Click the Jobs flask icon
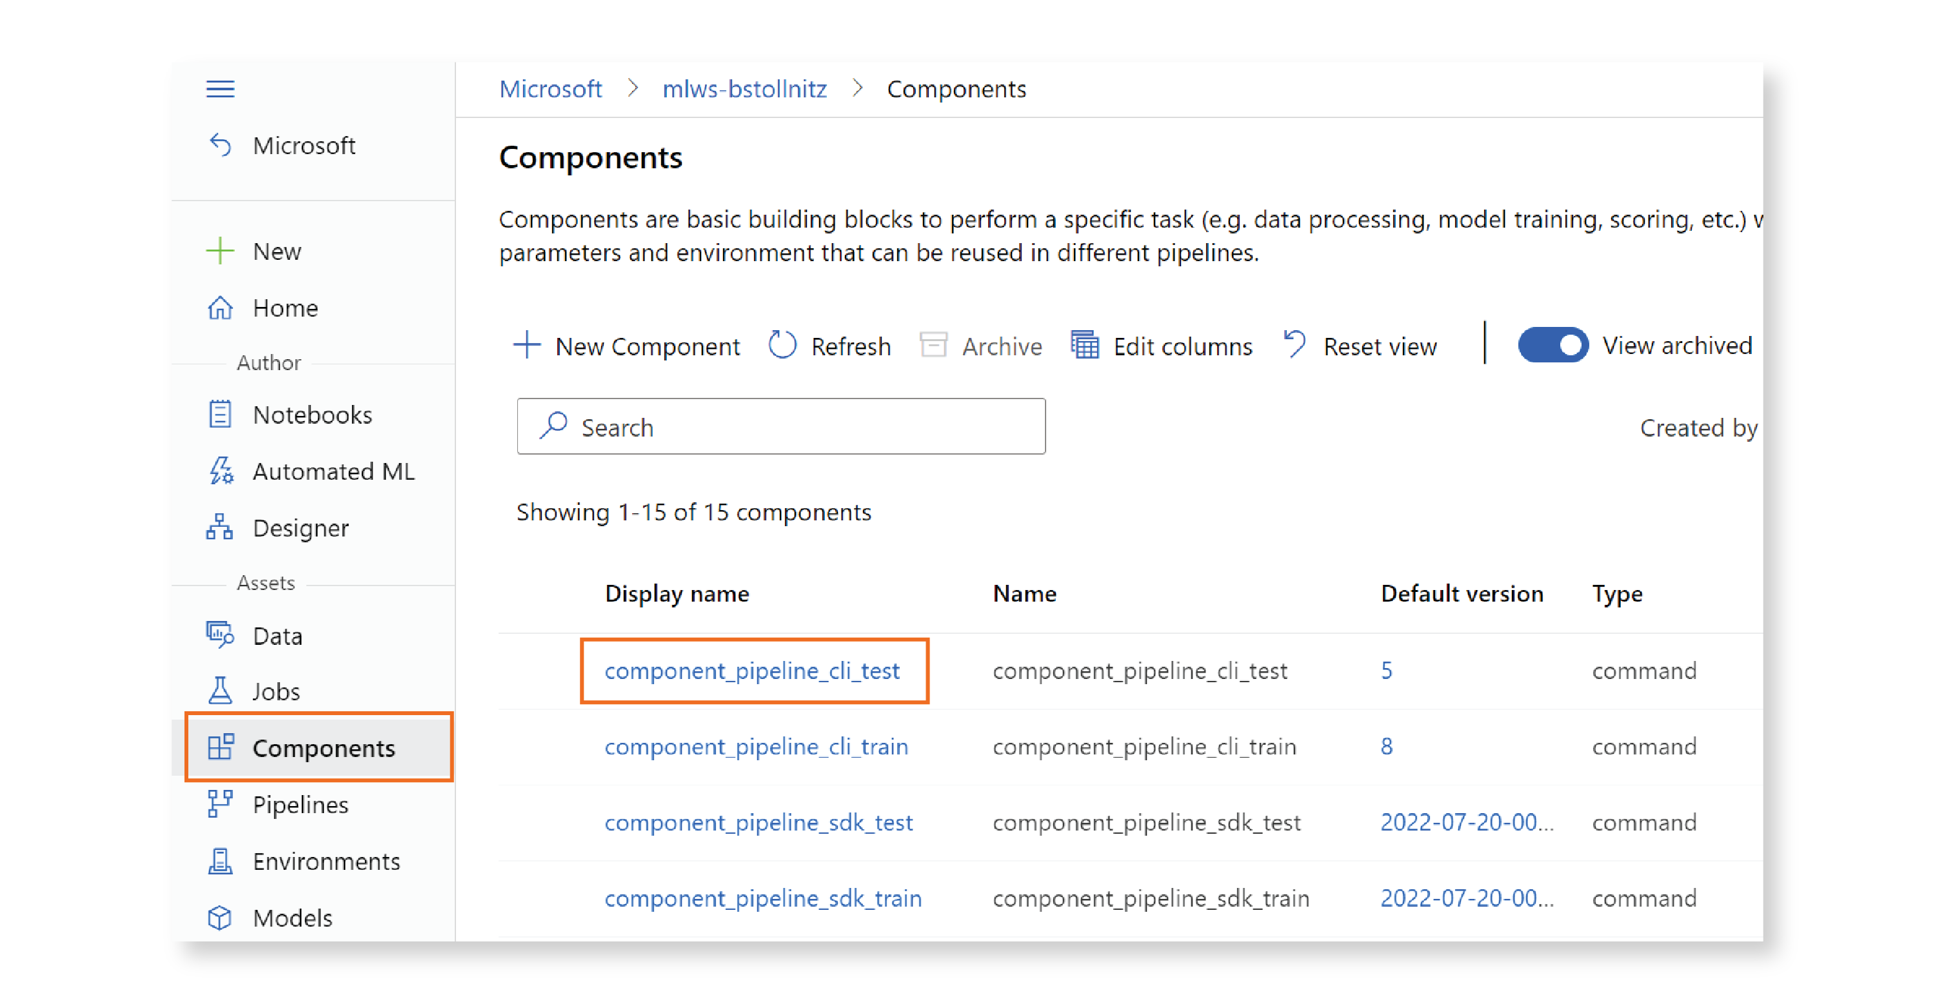Viewport: 1935px width, 1004px height. coord(220,691)
